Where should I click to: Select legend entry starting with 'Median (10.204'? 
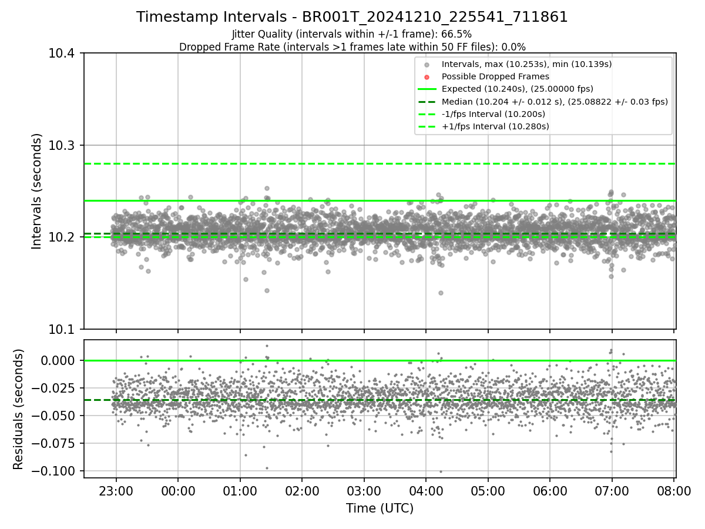pos(555,101)
